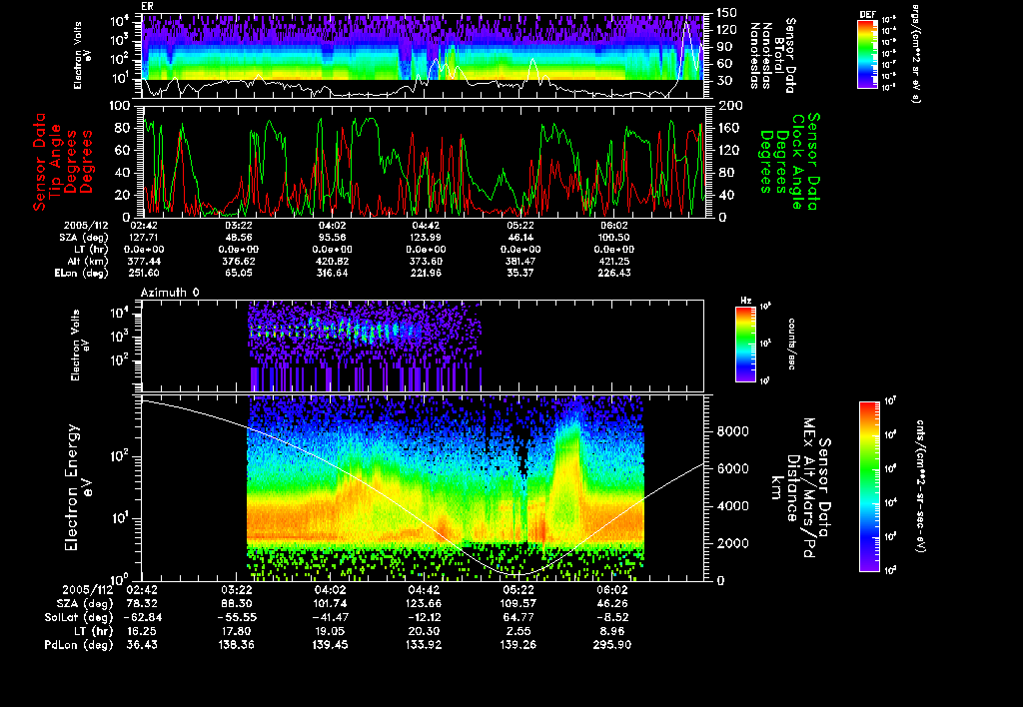Image resolution: width=1023 pixels, height=707 pixels.
Task: Click the 'DEF' label above the color bar
Action: (x=868, y=15)
